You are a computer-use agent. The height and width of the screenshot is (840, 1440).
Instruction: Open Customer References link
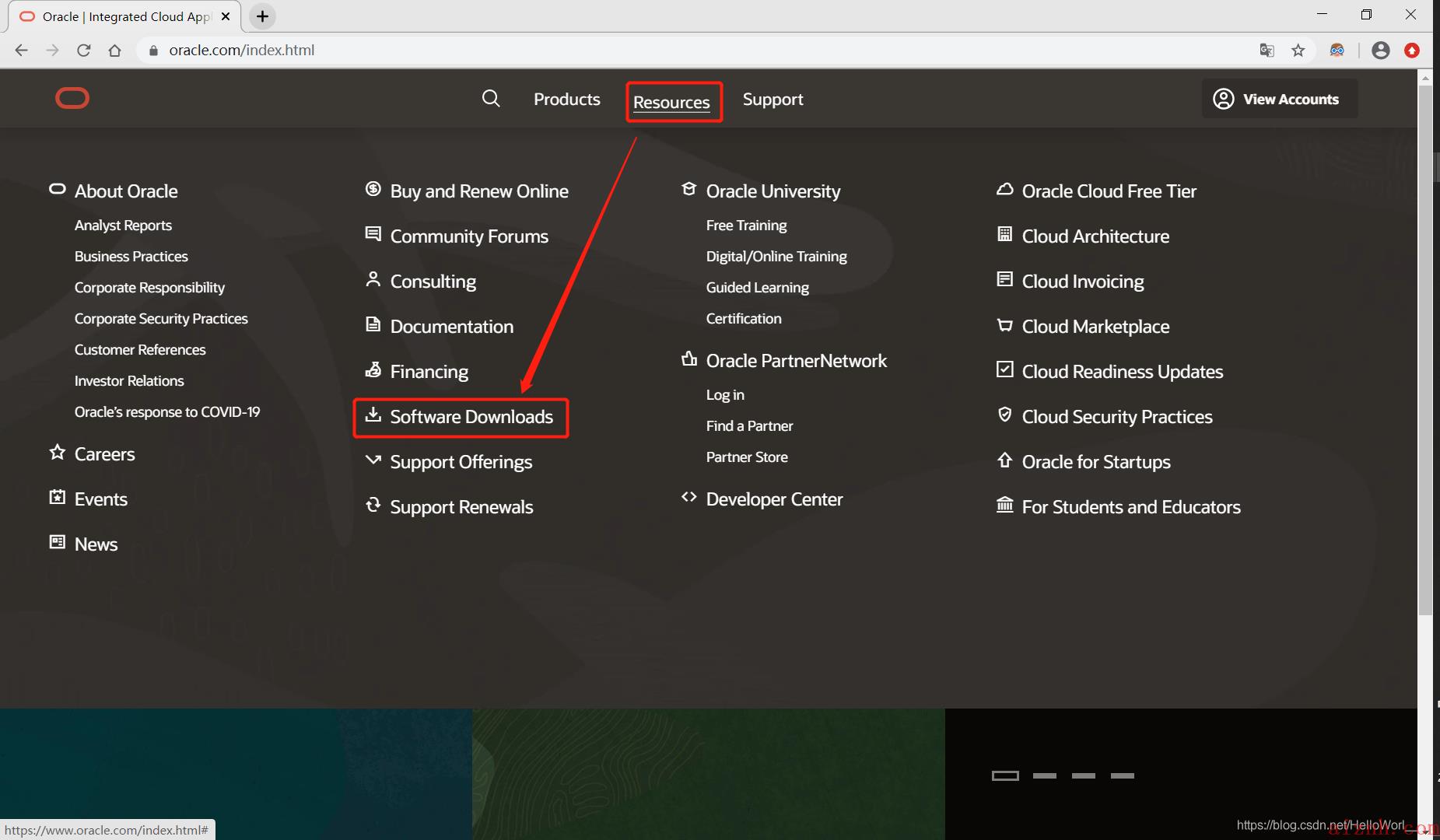(x=140, y=350)
